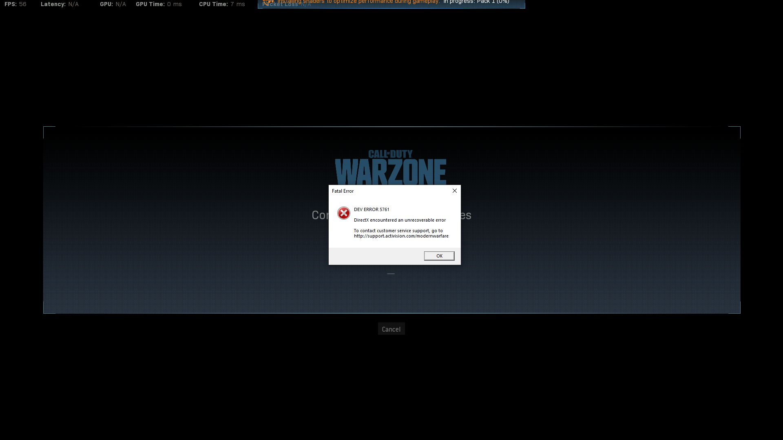Image resolution: width=783 pixels, height=440 pixels.
Task: Click the loading dash below the dialog
Action: (391, 274)
